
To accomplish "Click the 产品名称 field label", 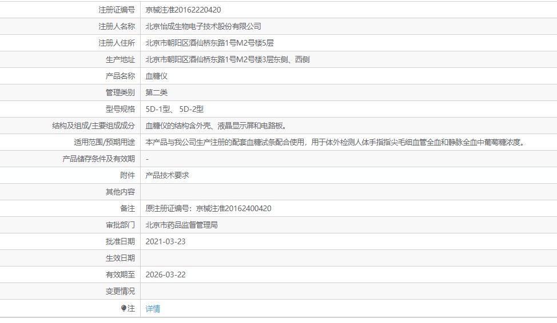I will point(121,76).
